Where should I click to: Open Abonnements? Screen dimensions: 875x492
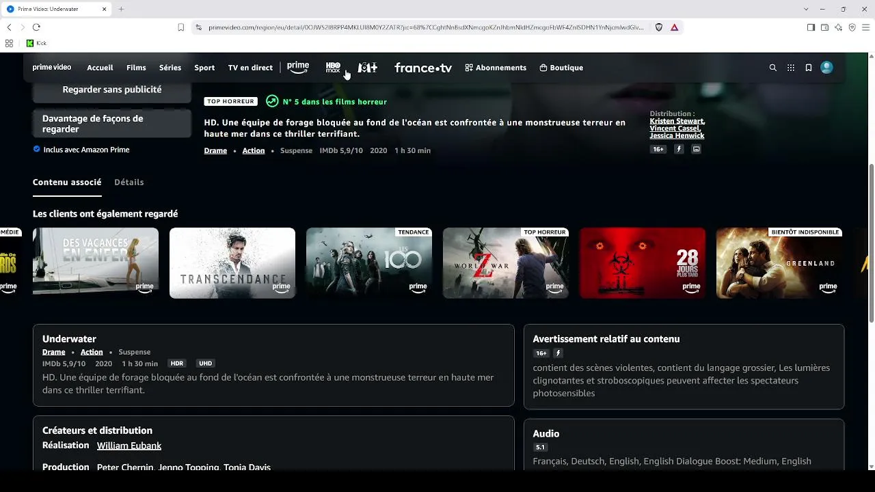[496, 68]
